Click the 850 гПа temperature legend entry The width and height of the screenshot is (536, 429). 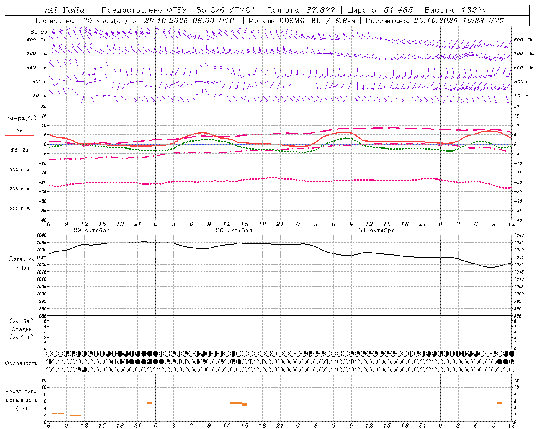tap(19, 171)
